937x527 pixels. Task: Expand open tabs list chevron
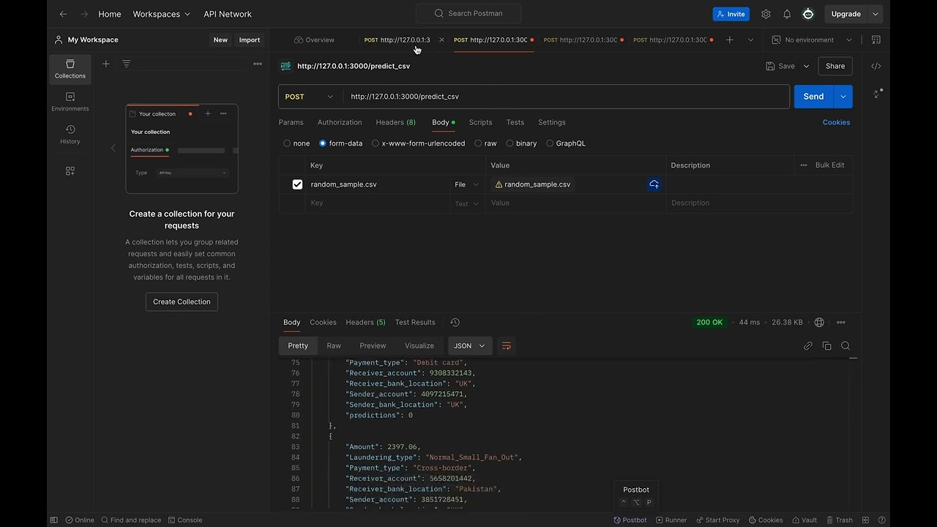click(x=750, y=40)
